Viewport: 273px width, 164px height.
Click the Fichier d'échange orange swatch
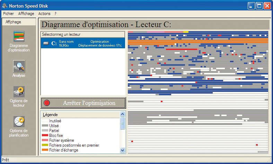click(45, 150)
